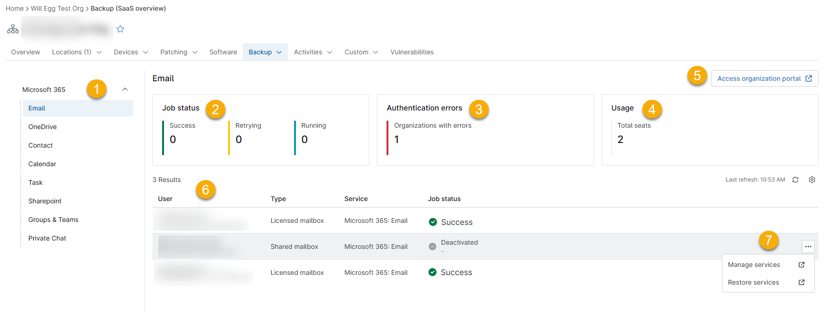Collapse the Microsoft 365 section
The image size is (826, 312).
[125, 89]
